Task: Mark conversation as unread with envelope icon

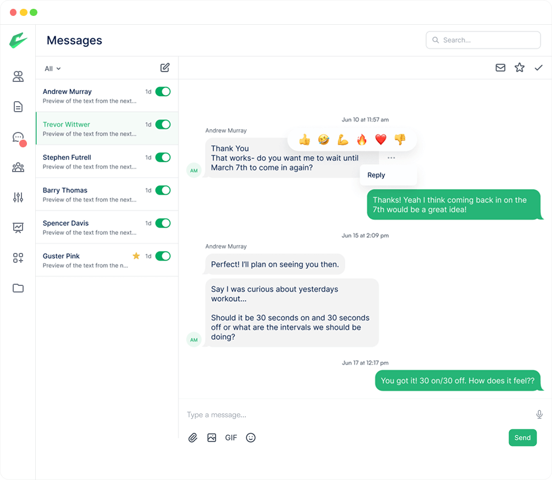Action: [x=500, y=68]
